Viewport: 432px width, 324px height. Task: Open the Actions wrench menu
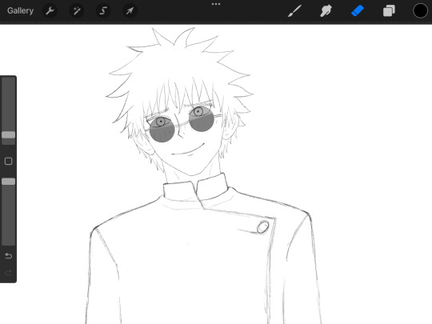(x=50, y=10)
